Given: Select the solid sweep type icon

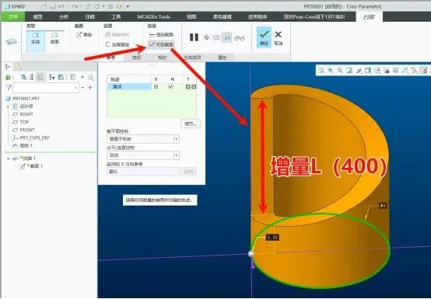Looking at the screenshot, I should click(x=36, y=39).
